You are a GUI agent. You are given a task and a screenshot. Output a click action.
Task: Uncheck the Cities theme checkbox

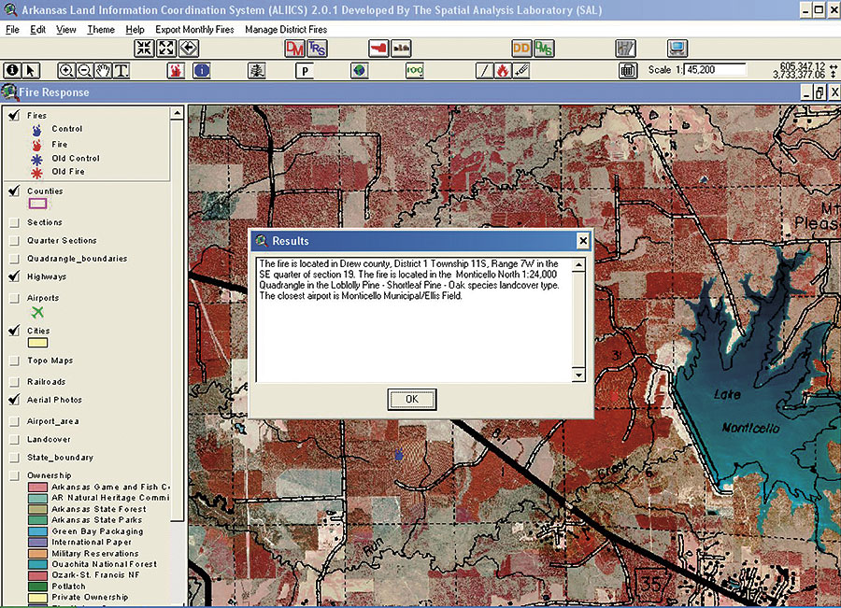click(x=14, y=331)
